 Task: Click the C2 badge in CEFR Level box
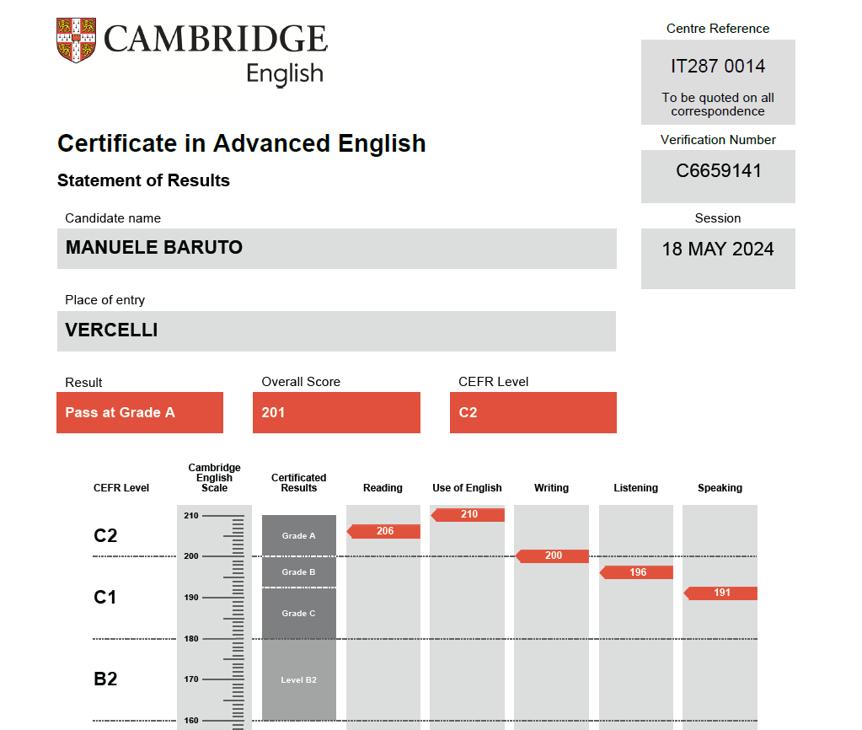pyautogui.click(x=533, y=412)
